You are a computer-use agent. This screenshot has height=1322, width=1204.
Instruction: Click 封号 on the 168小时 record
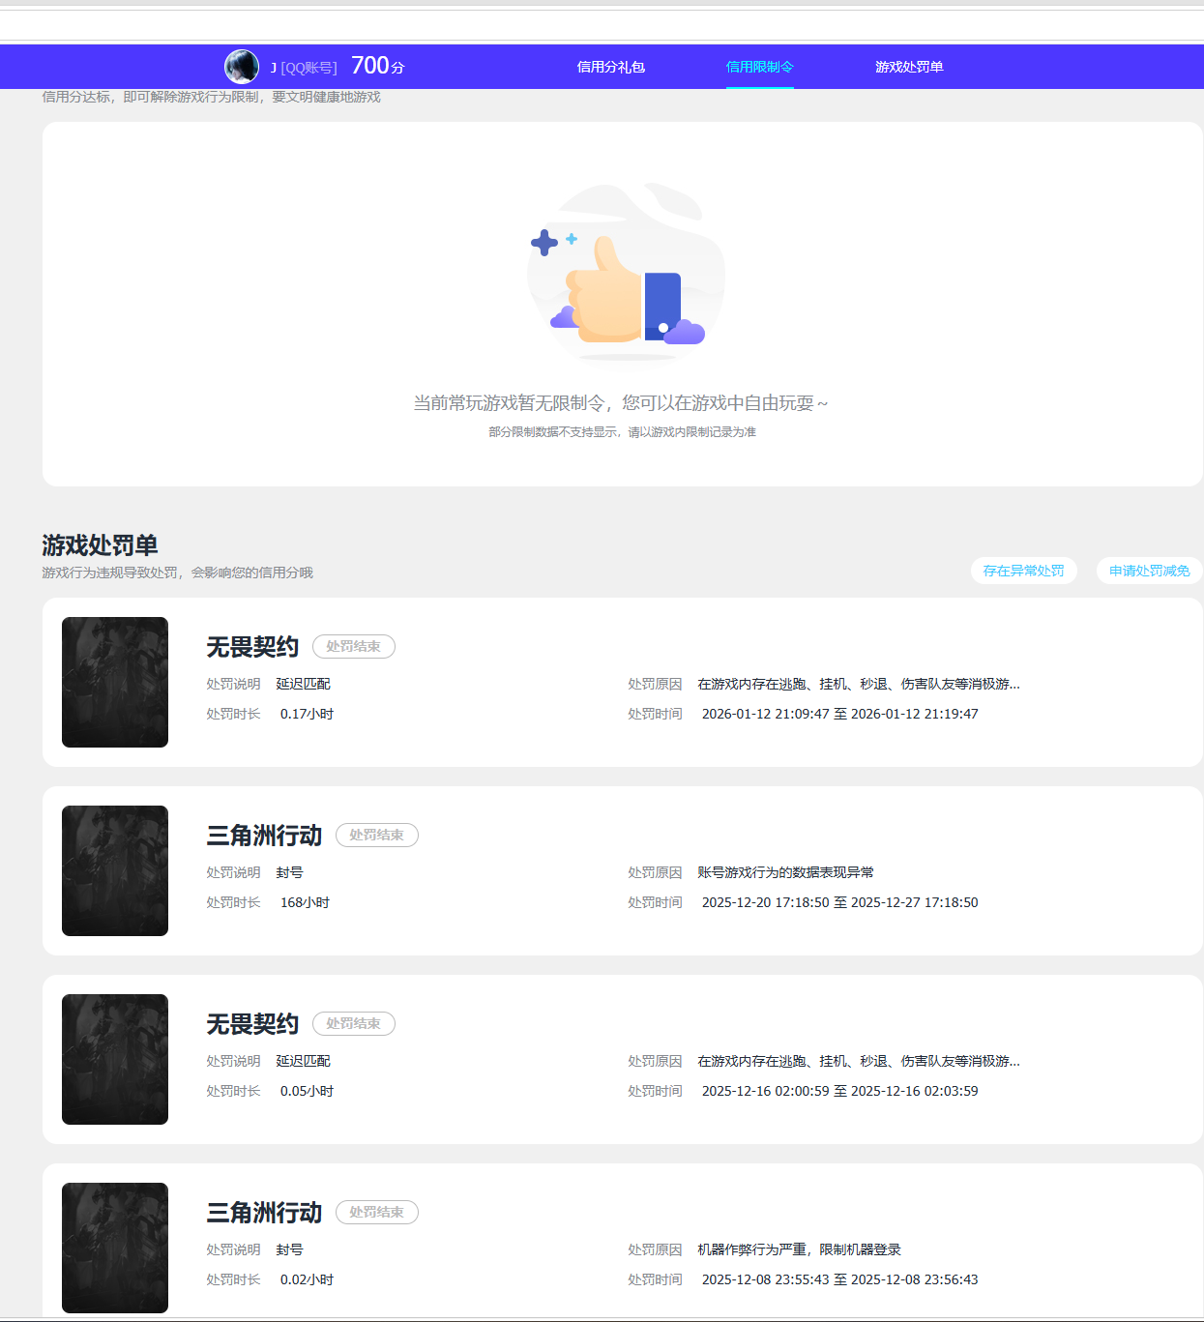click(x=289, y=872)
